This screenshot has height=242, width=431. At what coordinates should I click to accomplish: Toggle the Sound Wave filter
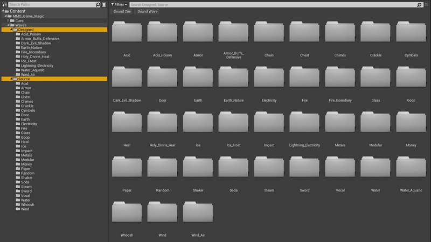(147, 11)
